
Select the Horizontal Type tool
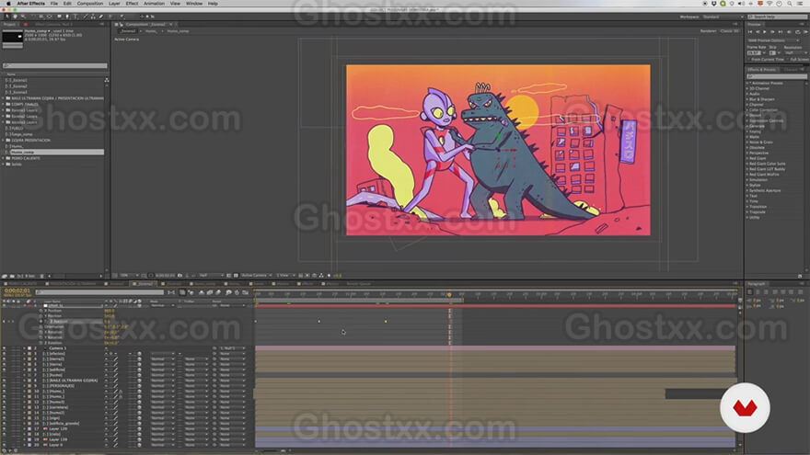click(75, 17)
